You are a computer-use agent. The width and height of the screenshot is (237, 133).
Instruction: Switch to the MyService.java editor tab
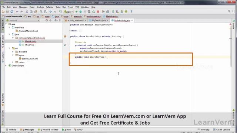click(99, 20)
